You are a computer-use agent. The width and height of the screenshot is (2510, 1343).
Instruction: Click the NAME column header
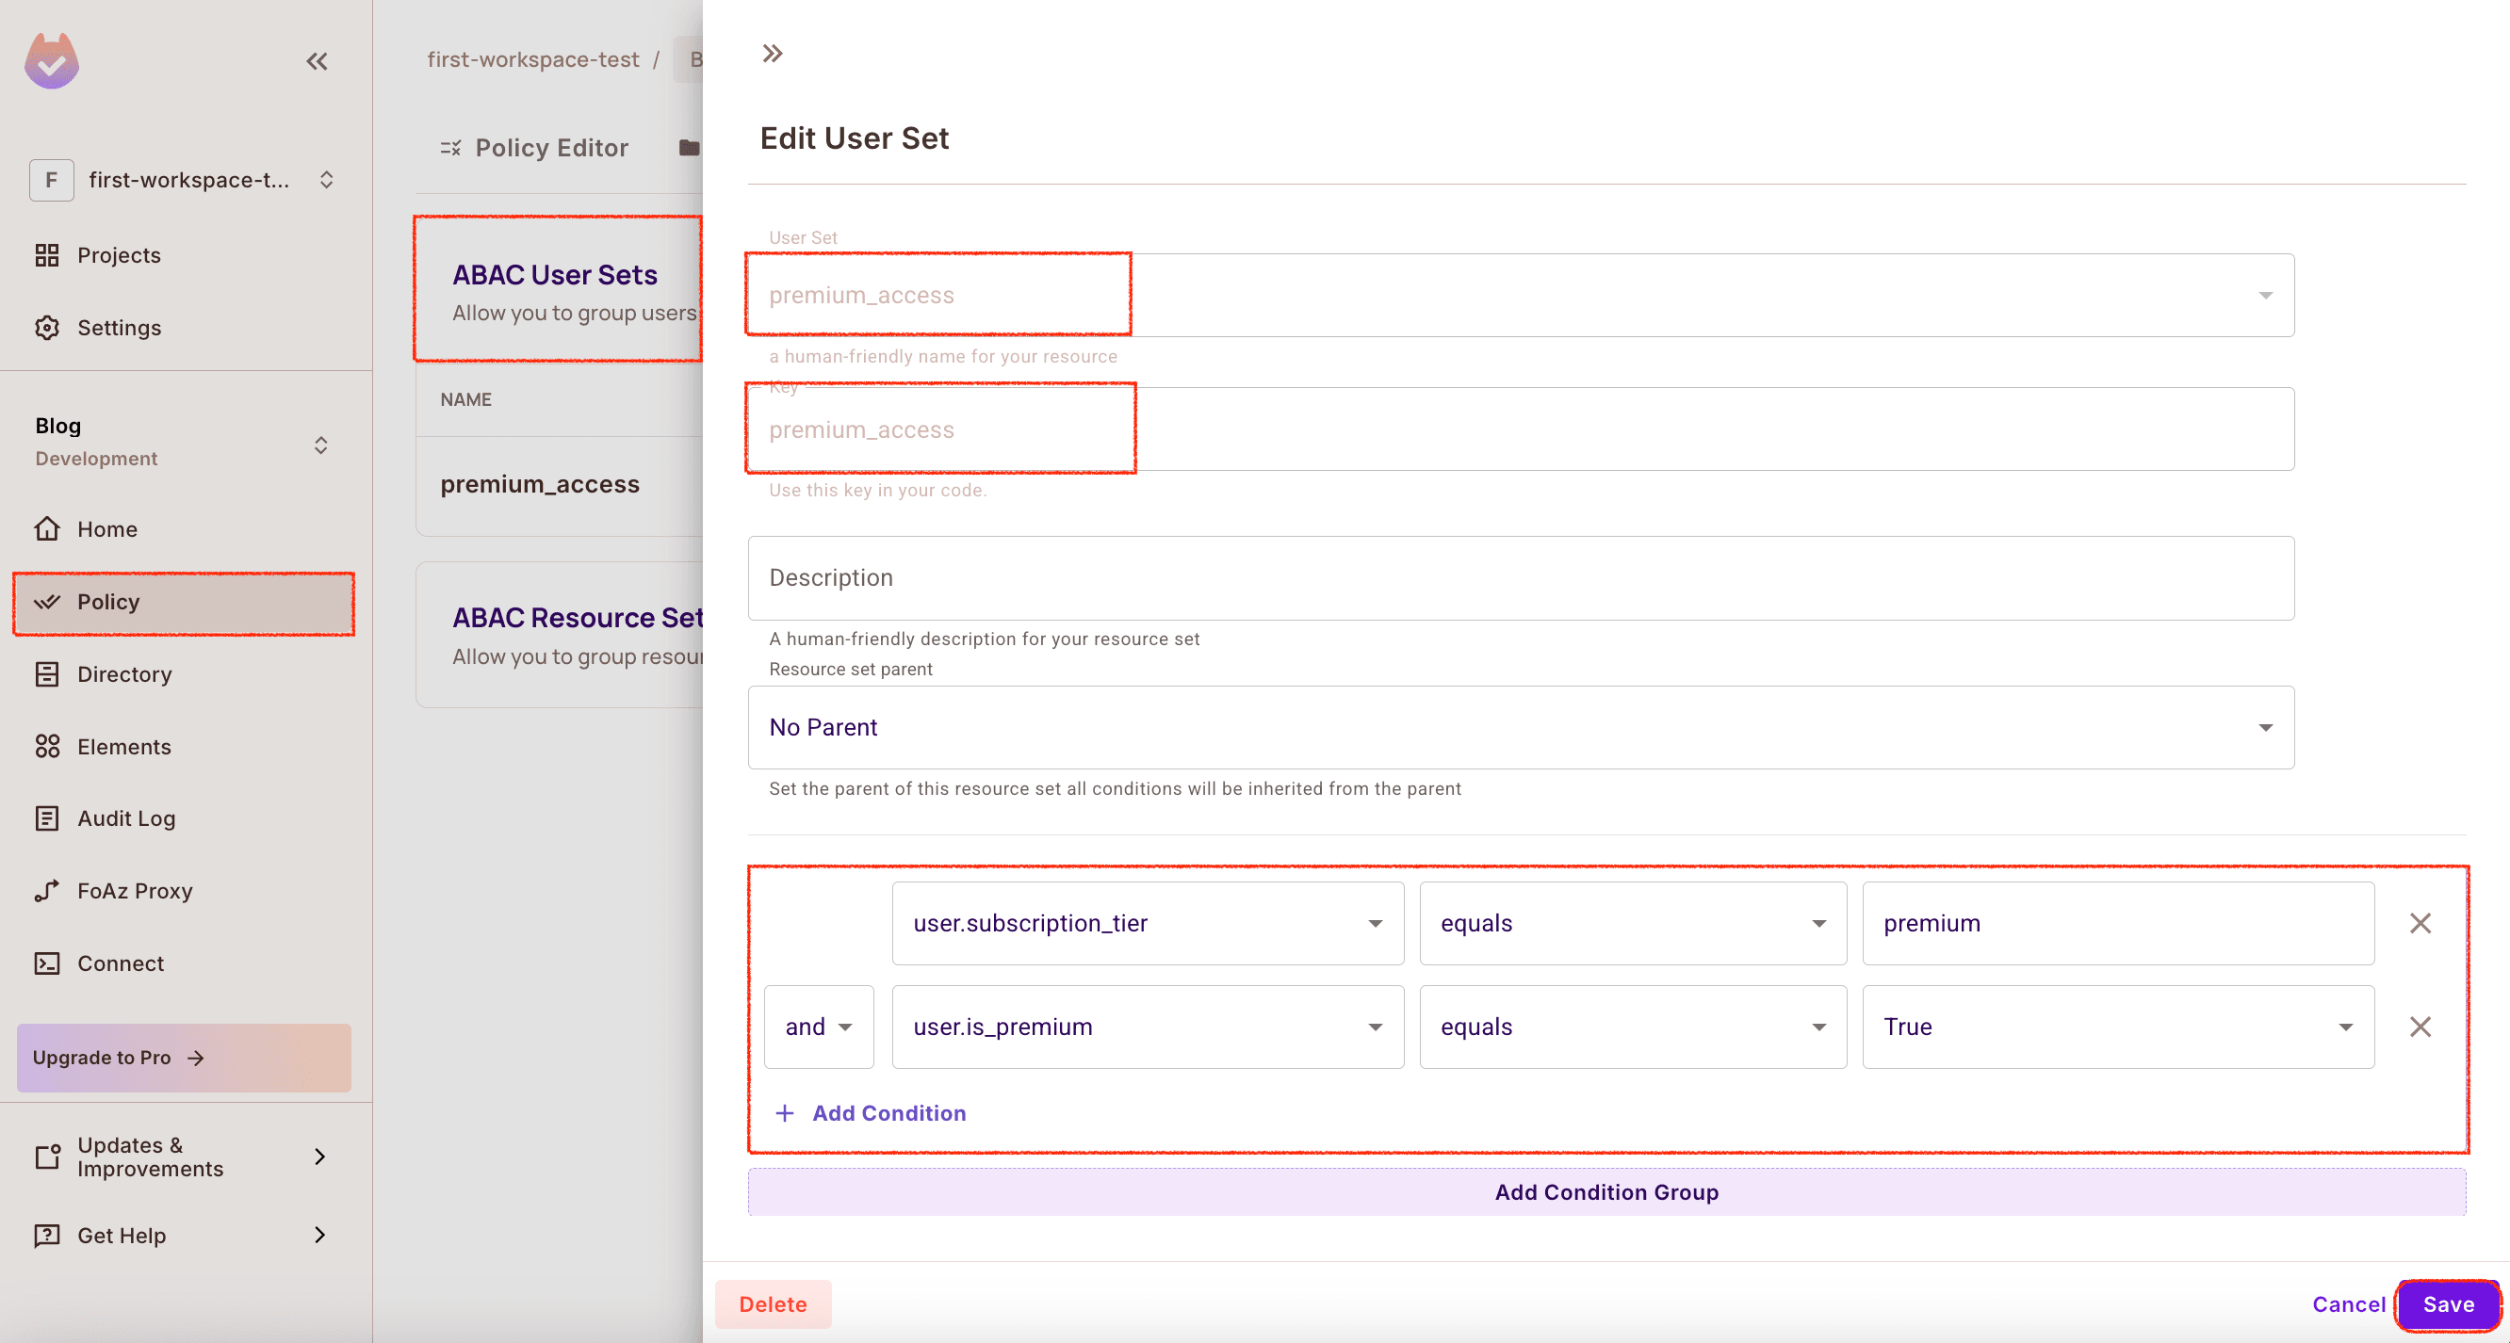(465, 399)
